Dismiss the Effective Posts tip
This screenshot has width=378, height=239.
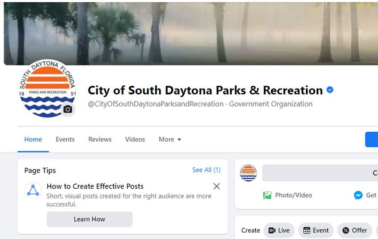pos(217,186)
